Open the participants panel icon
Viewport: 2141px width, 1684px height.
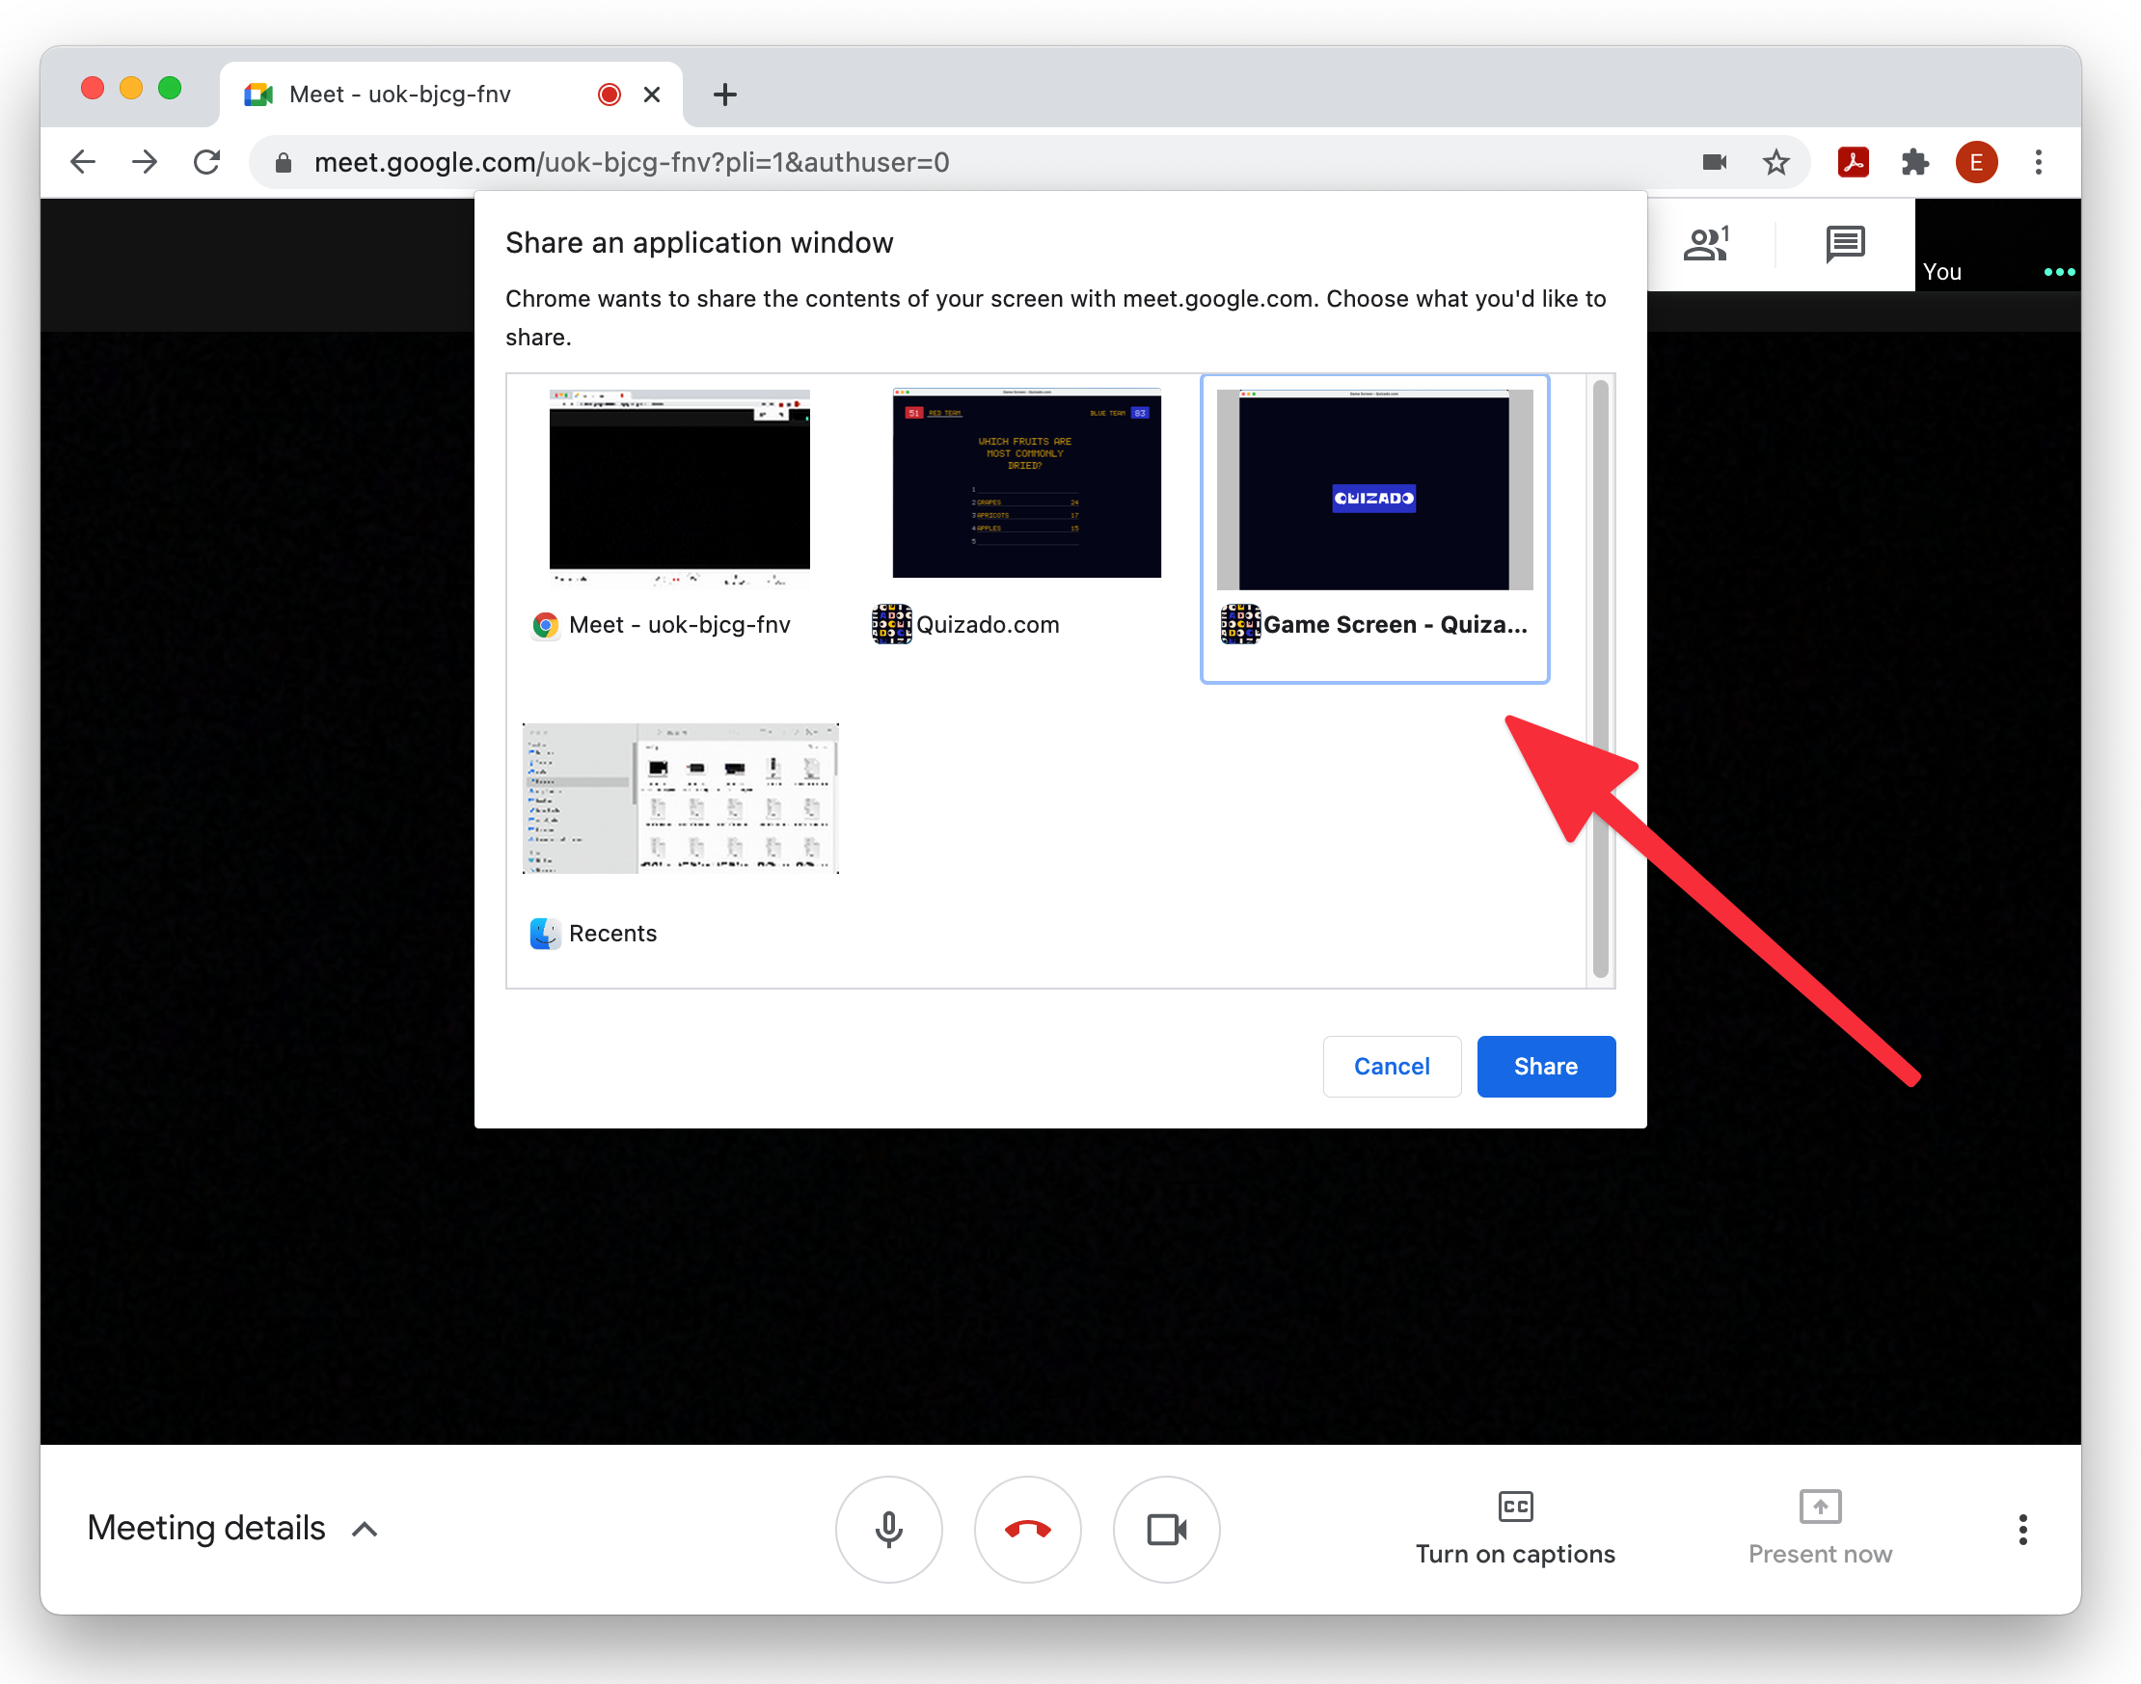[1706, 243]
